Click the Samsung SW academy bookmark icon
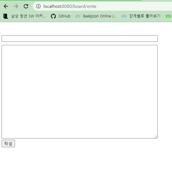Image resolution: width=172 pixels, height=175 pixels. 6,16
